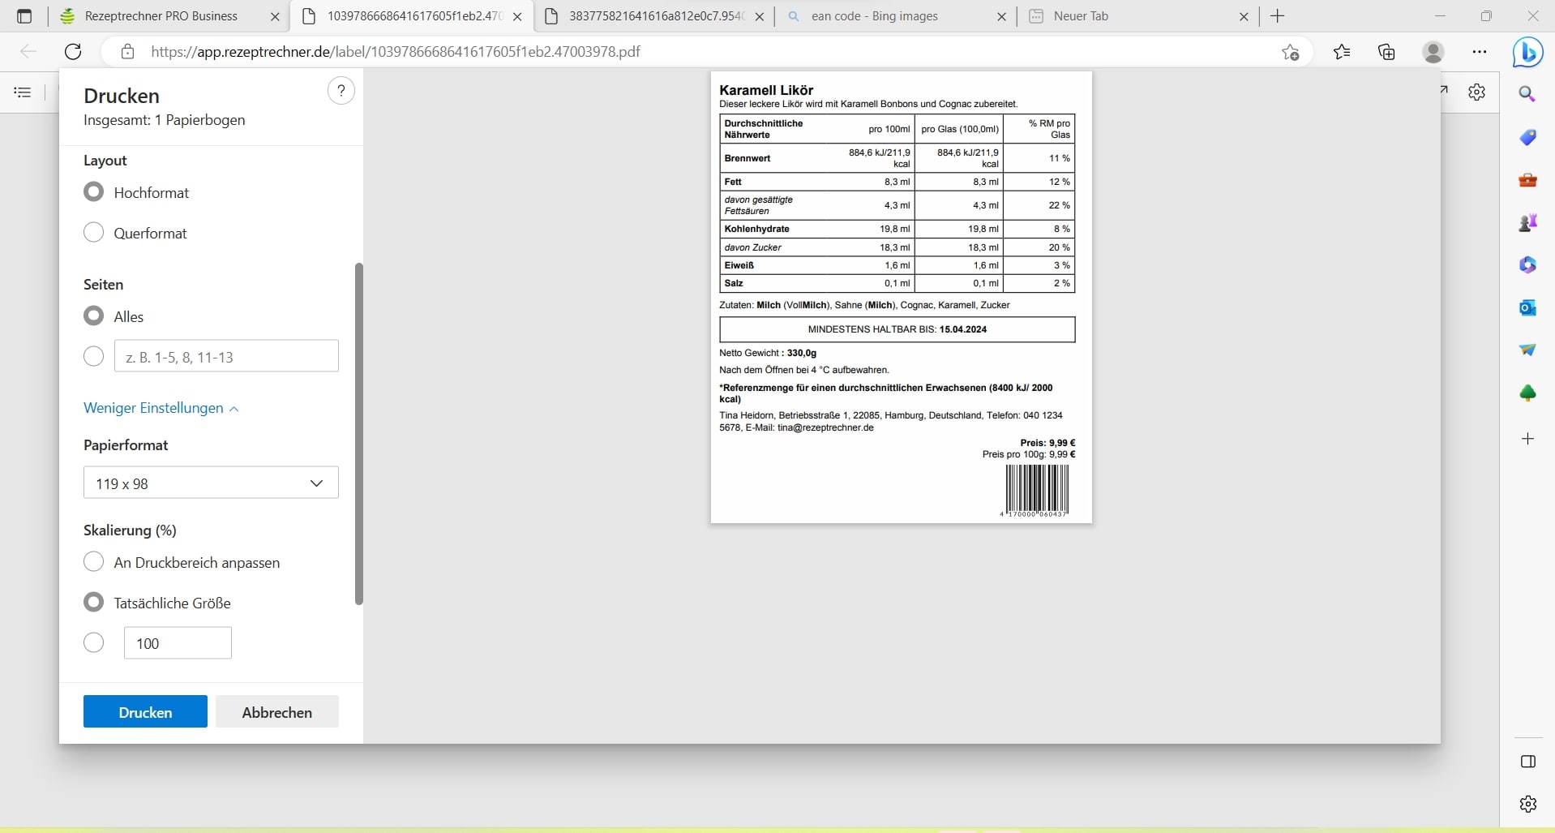The image size is (1555, 833).
Task: Close the Rezeptrechner PRO Business tab
Action: (x=275, y=16)
